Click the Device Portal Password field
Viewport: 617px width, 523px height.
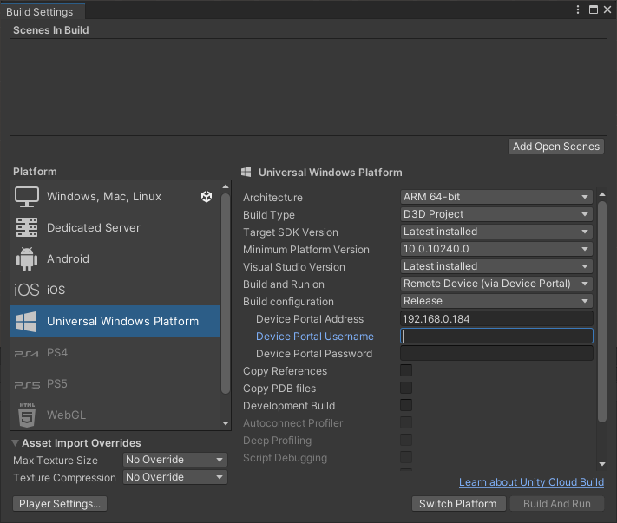[x=496, y=354]
